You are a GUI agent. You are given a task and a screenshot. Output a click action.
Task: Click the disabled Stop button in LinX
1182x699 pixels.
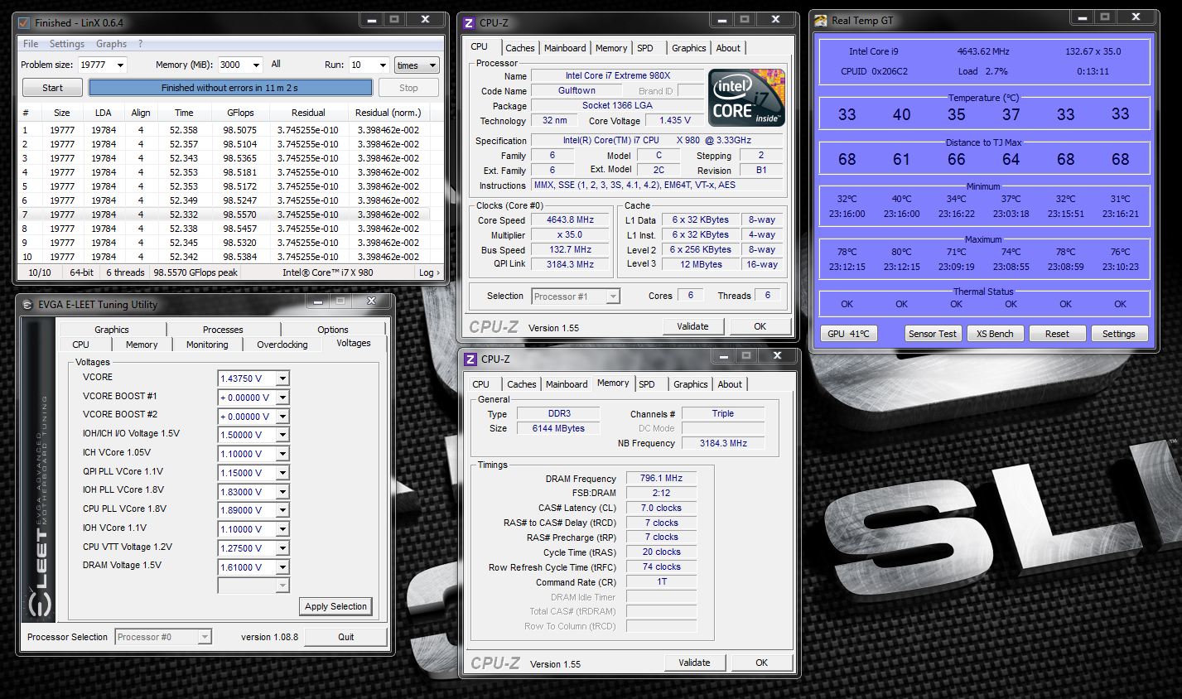coord(408,88)
